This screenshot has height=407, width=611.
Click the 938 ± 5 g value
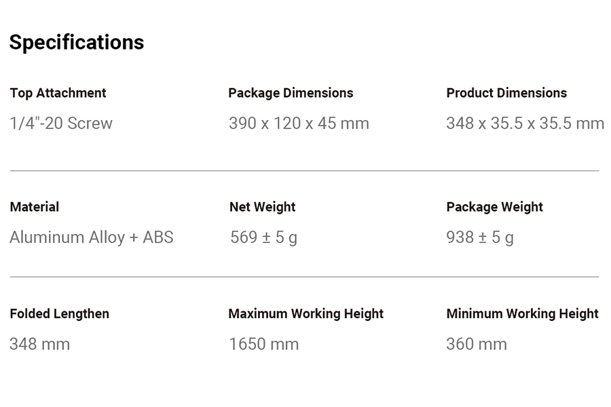480,237
